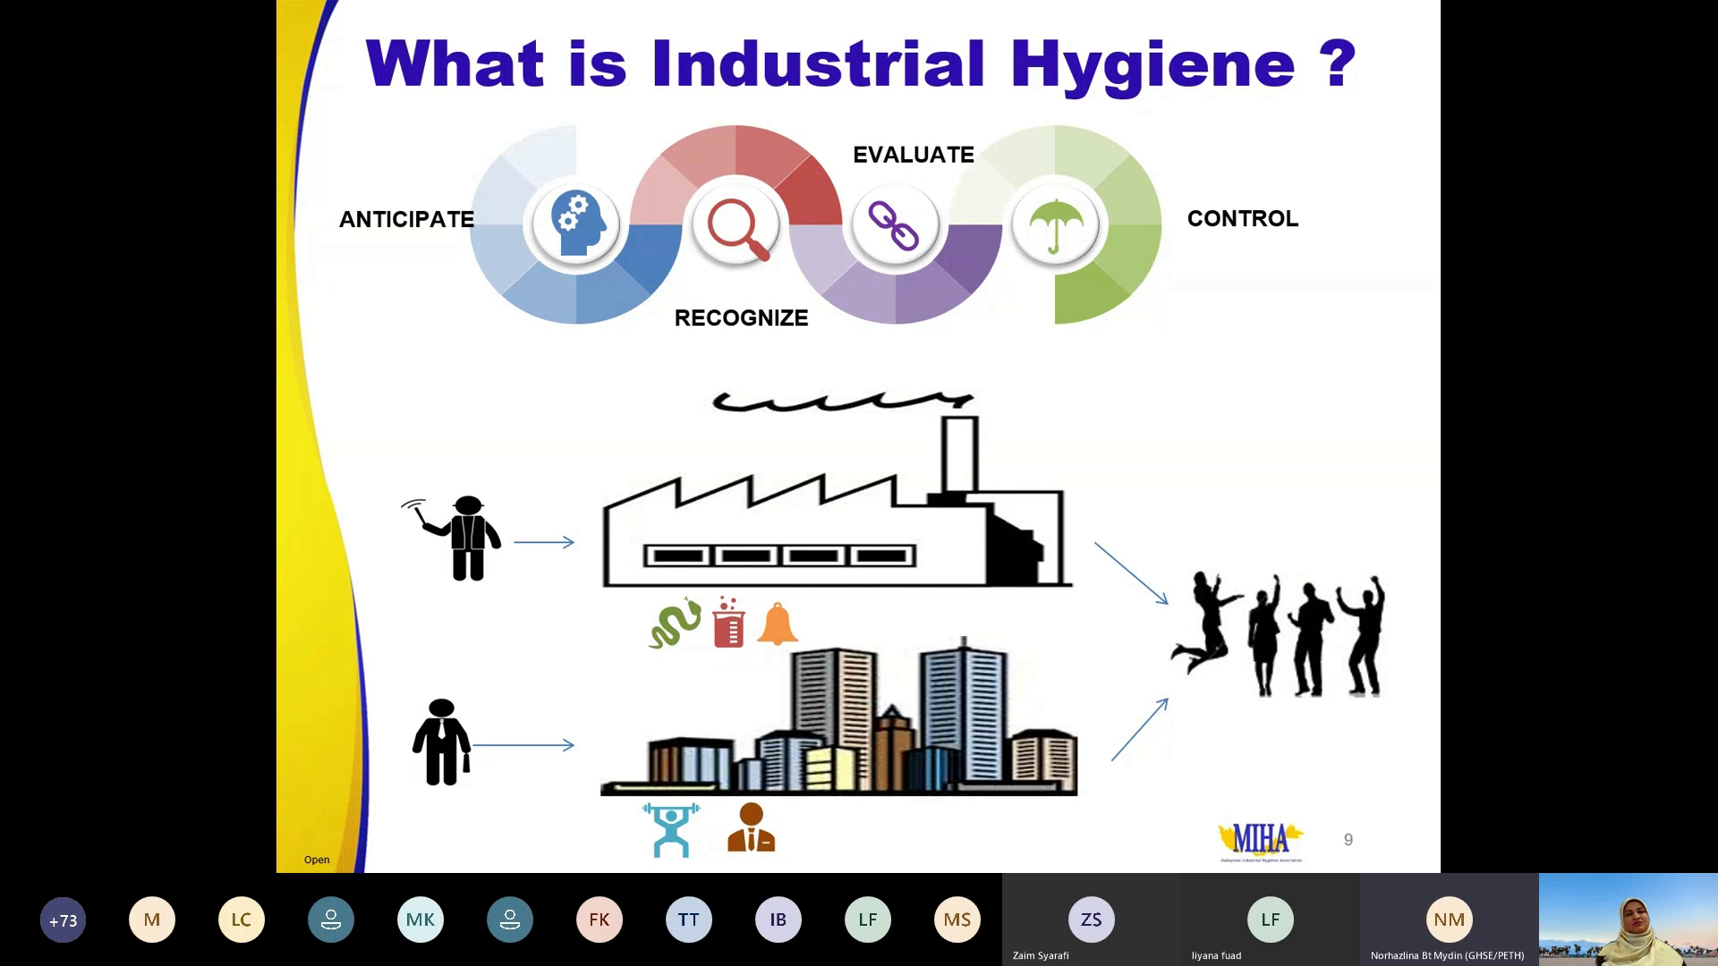Viewport: 1718px width, 966px height.
Task: Open the presenter's video thumbnail
Action: [x=1628, y=919]
